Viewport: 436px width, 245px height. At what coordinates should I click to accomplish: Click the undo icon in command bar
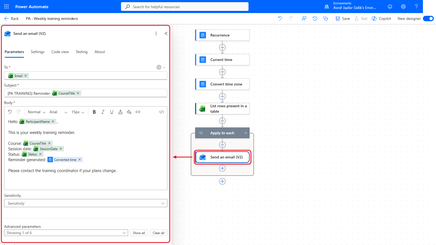click(x=280, y=19)
